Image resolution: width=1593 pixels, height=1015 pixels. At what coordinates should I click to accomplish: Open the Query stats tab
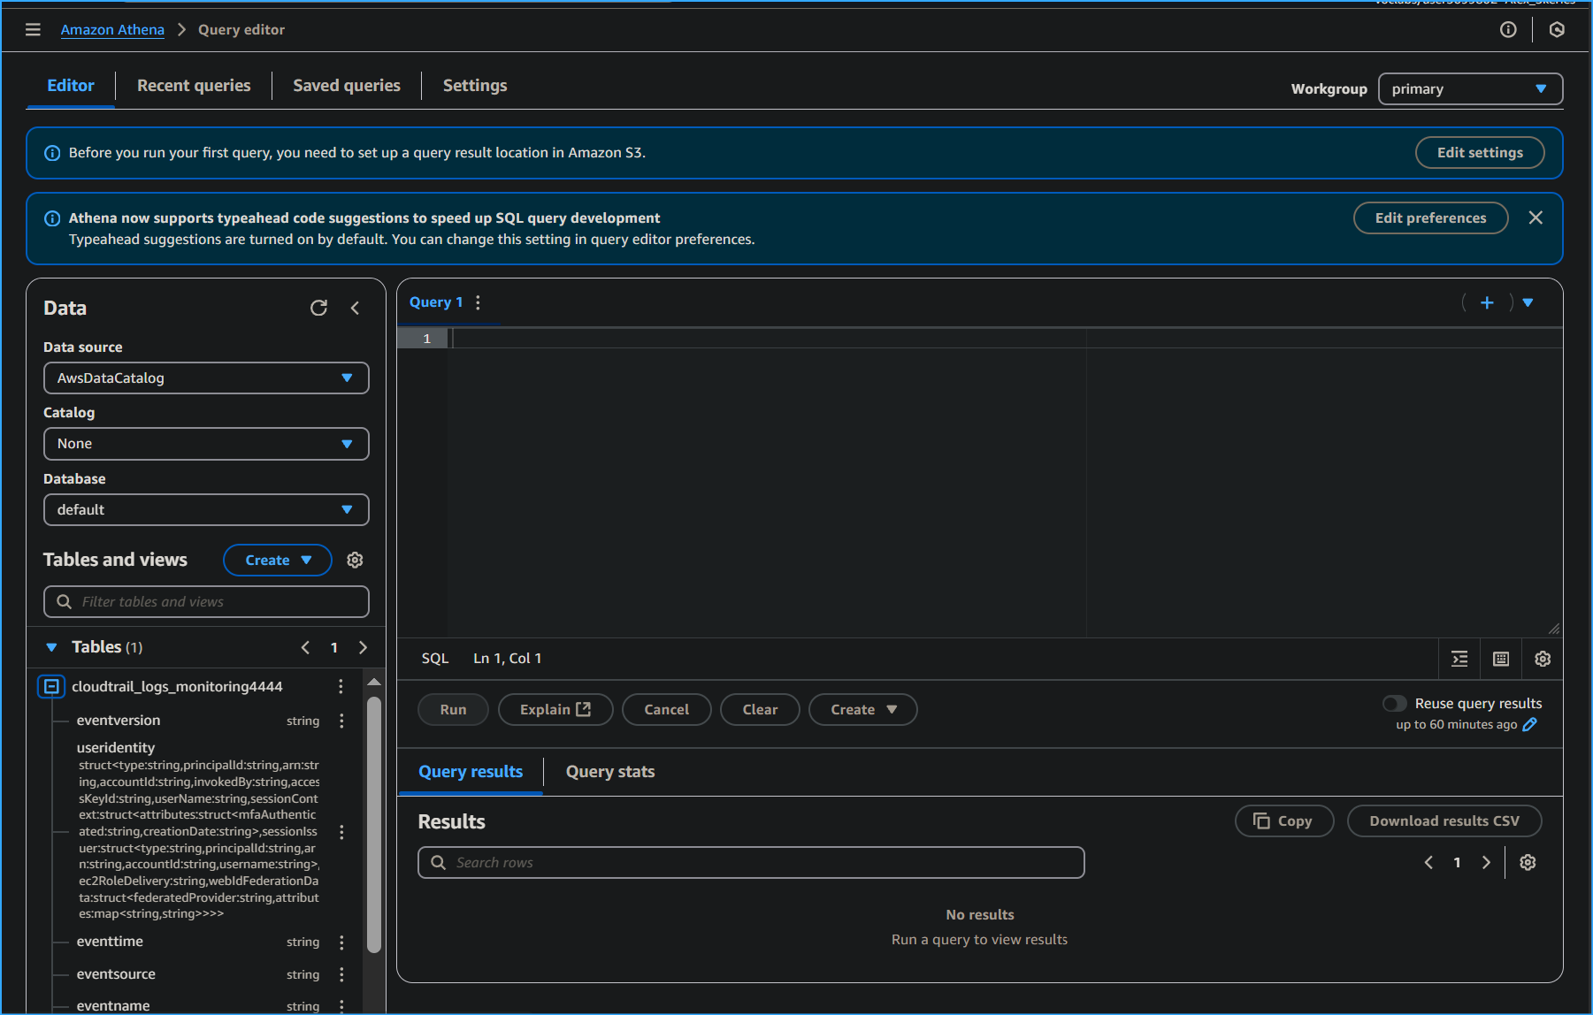click(x=609, y=771)
